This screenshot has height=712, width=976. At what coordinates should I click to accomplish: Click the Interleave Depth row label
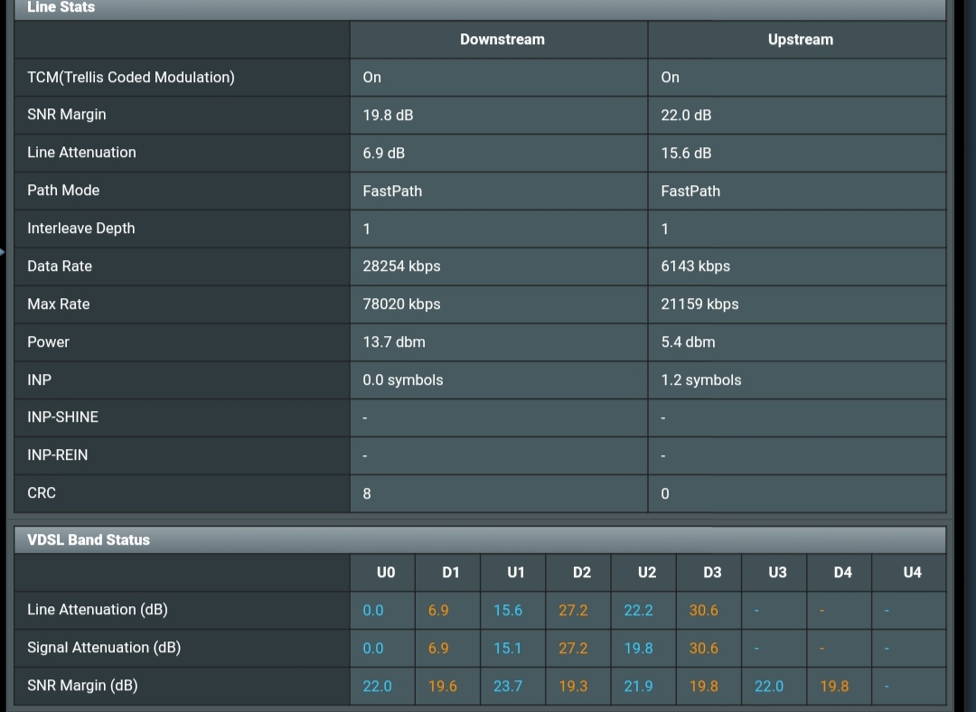[81, 229]
